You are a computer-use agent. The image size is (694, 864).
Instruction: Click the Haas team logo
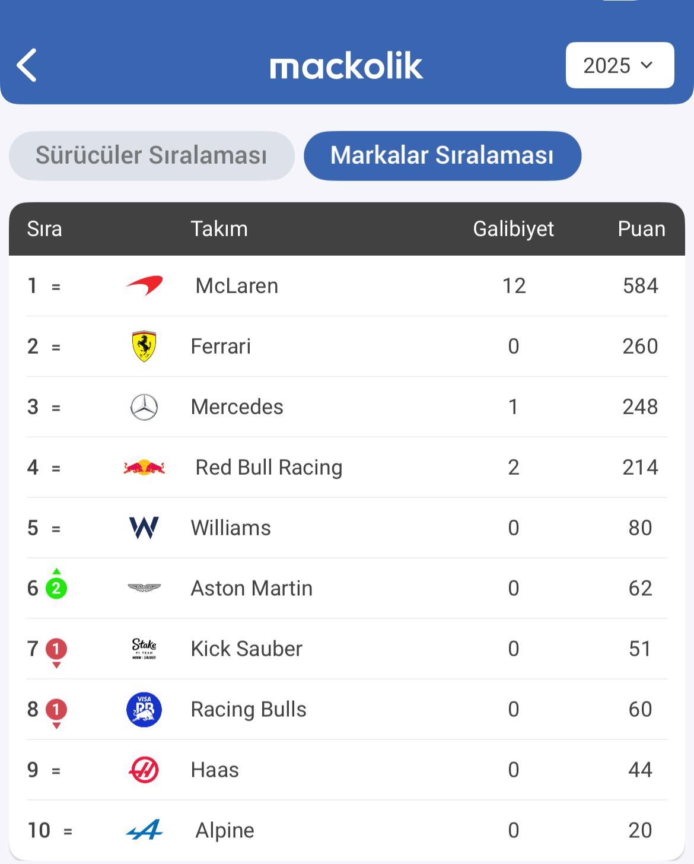click(x=144, y=770)
